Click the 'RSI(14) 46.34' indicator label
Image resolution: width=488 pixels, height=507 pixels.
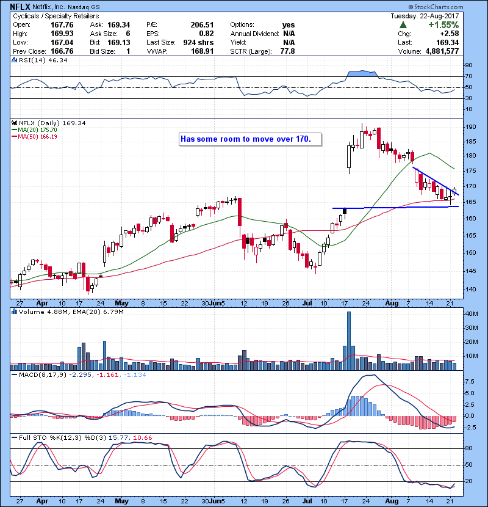pos(43,60)
